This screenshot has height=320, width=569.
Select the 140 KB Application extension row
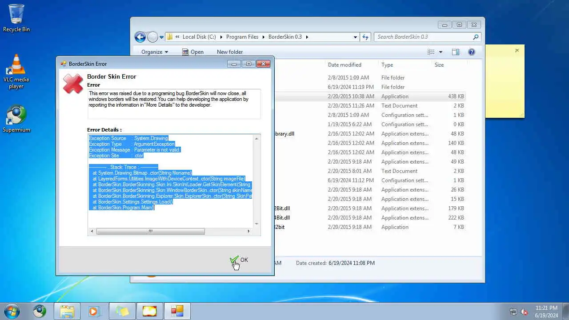pos(370,143)
